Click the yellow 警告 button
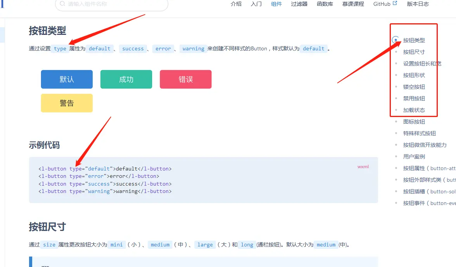Viewport: 456px width, 267px height. point(67,103)
